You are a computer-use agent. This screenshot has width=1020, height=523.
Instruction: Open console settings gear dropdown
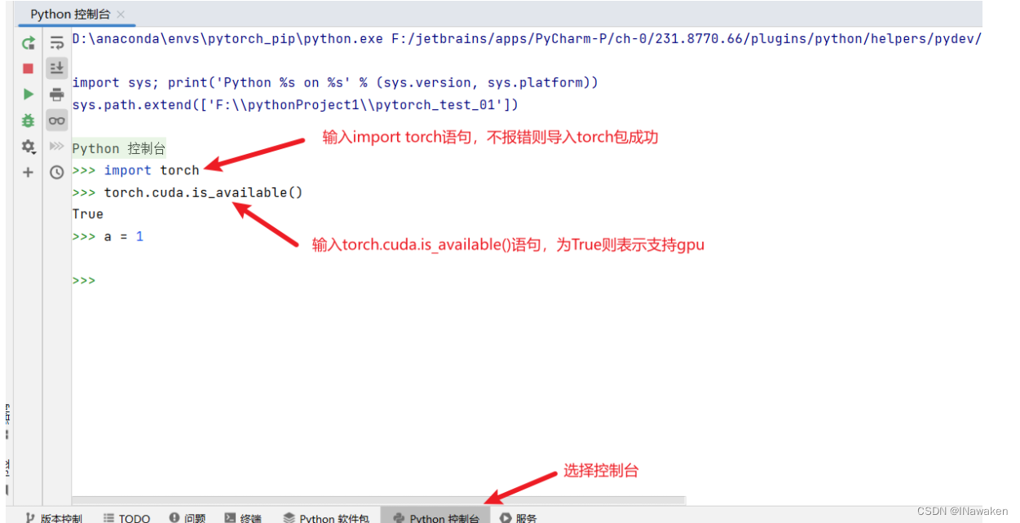coord(28,147)
